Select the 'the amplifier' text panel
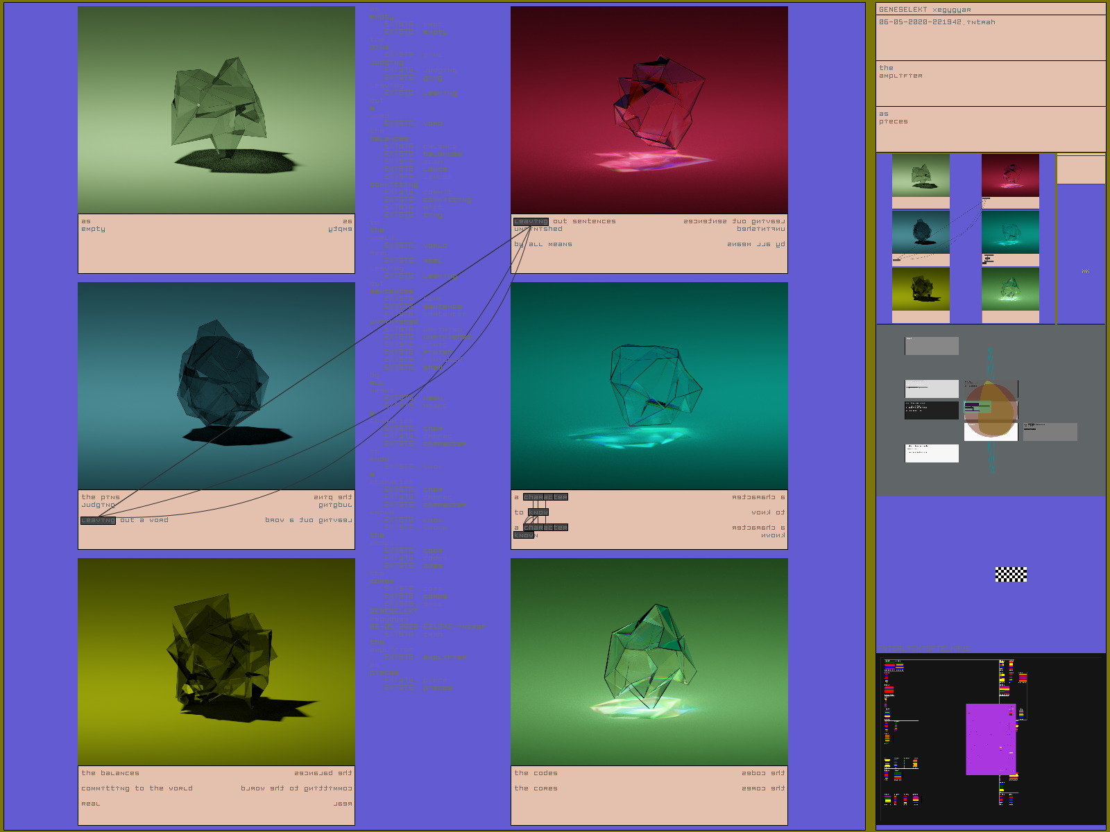 click(990, 83)
